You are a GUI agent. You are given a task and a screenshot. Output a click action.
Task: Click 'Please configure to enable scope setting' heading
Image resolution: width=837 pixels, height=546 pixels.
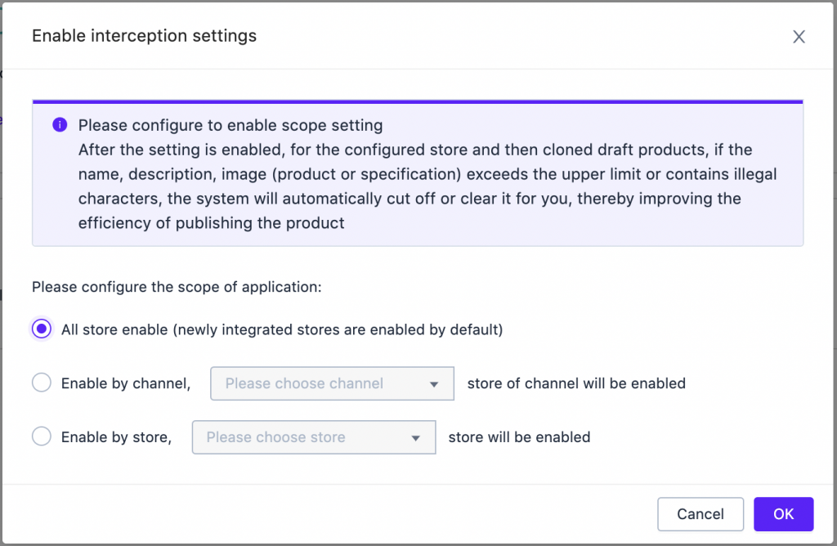click(231, 125)
